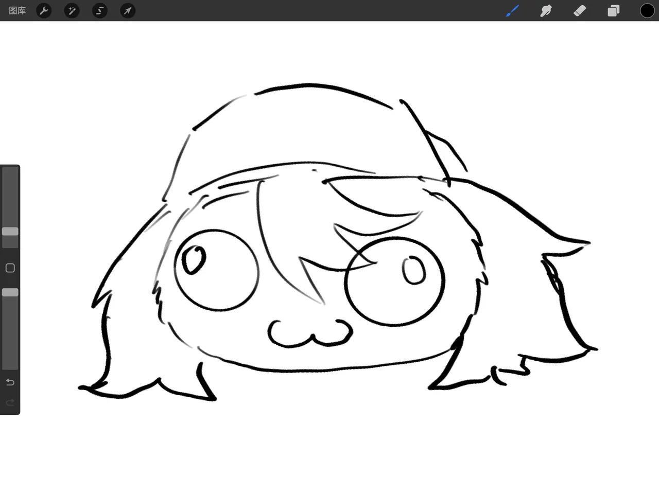Click the brush opacity slider handle

(10, 292)
